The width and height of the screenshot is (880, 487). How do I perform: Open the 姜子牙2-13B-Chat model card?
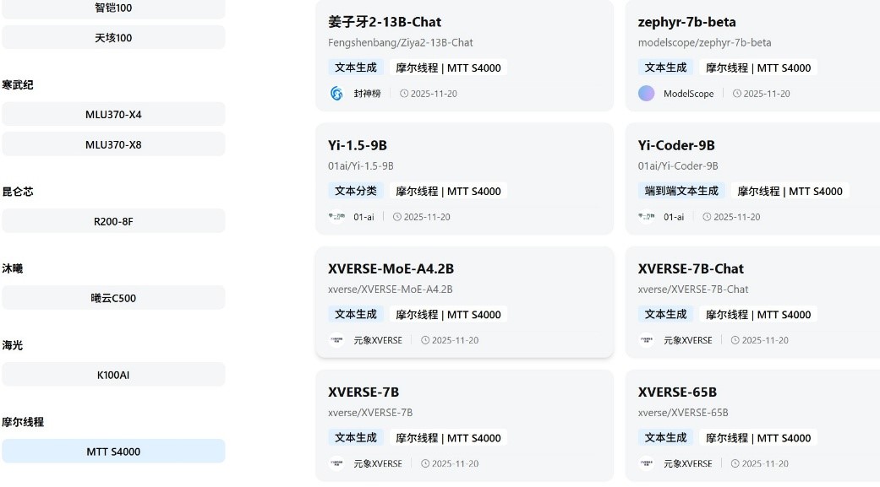[x=385, y=22]
